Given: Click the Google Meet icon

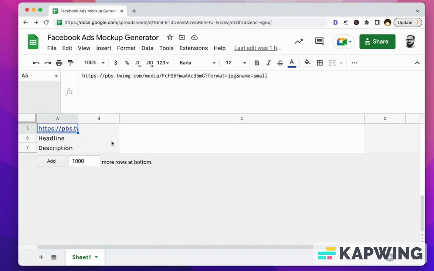Looking at the screenshot, I should 342,42.
